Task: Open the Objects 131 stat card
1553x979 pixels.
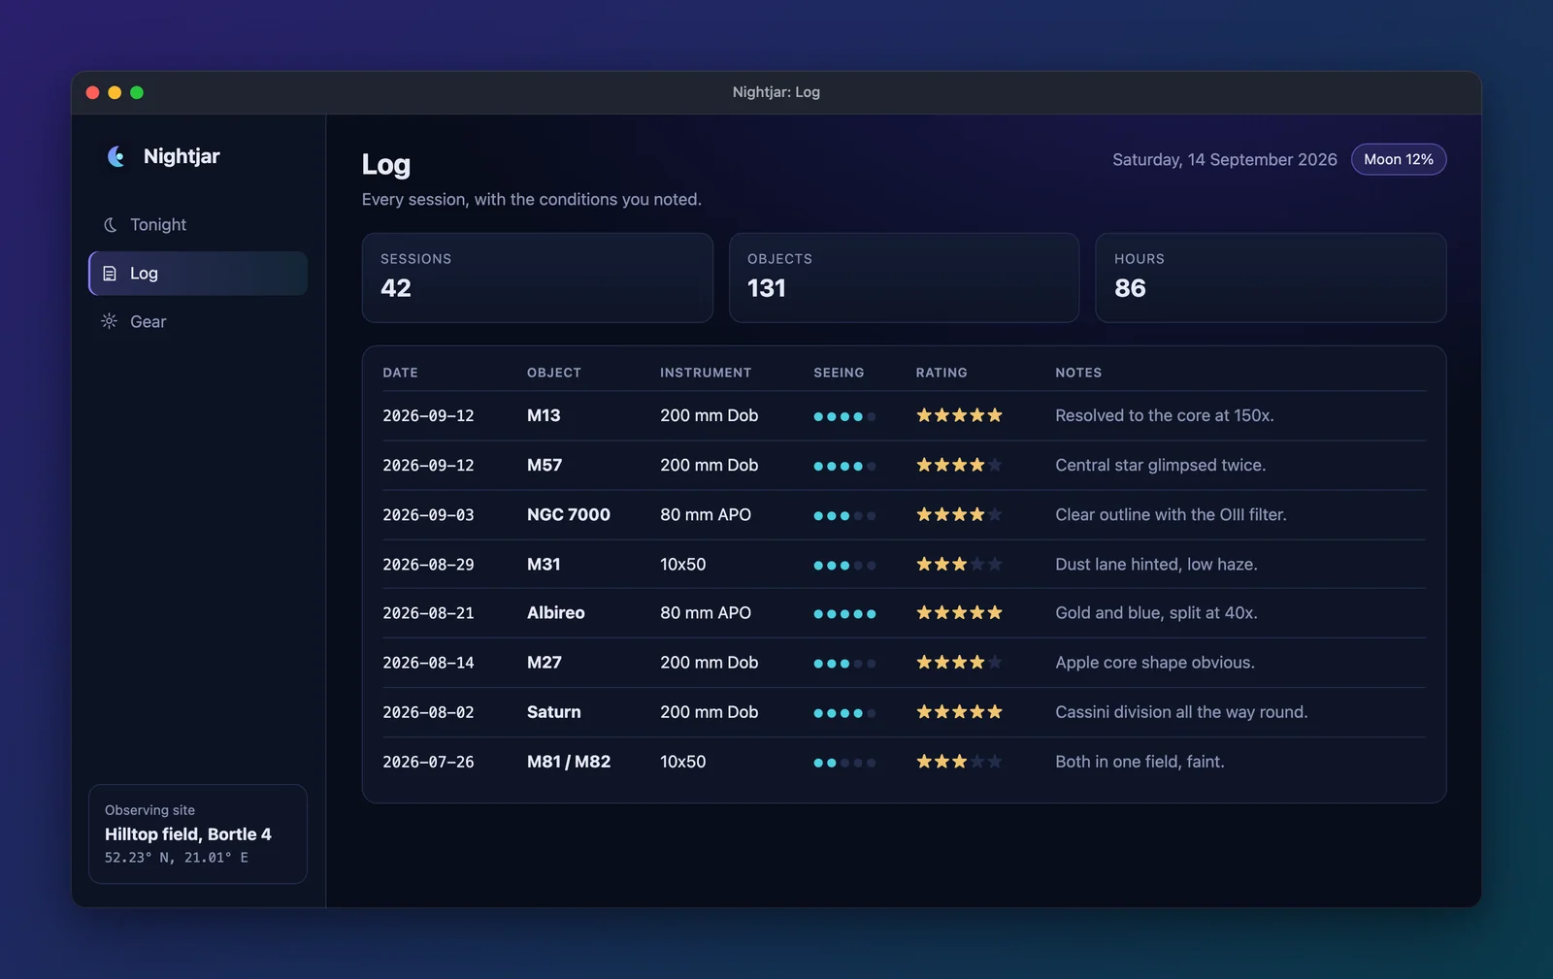Action: click(904, 277)
